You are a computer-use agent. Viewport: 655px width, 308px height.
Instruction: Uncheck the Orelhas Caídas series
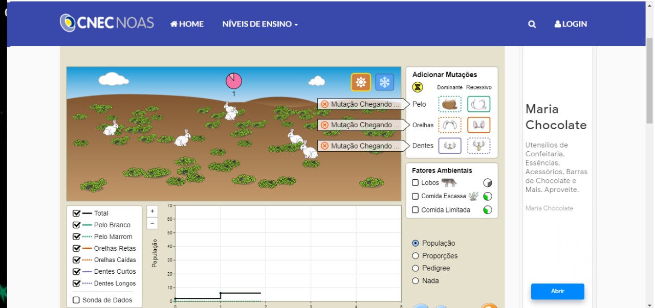[x=77, y=260]
